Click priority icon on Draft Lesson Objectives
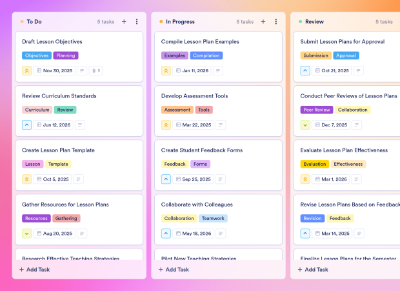 27,70
